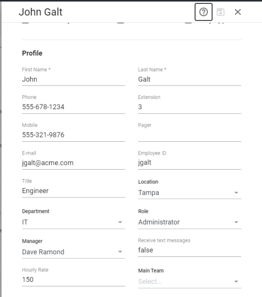Screen dimensions: 262x297
Task: Open the Department dropdown set to IT
Action: [x=73, y=222]
